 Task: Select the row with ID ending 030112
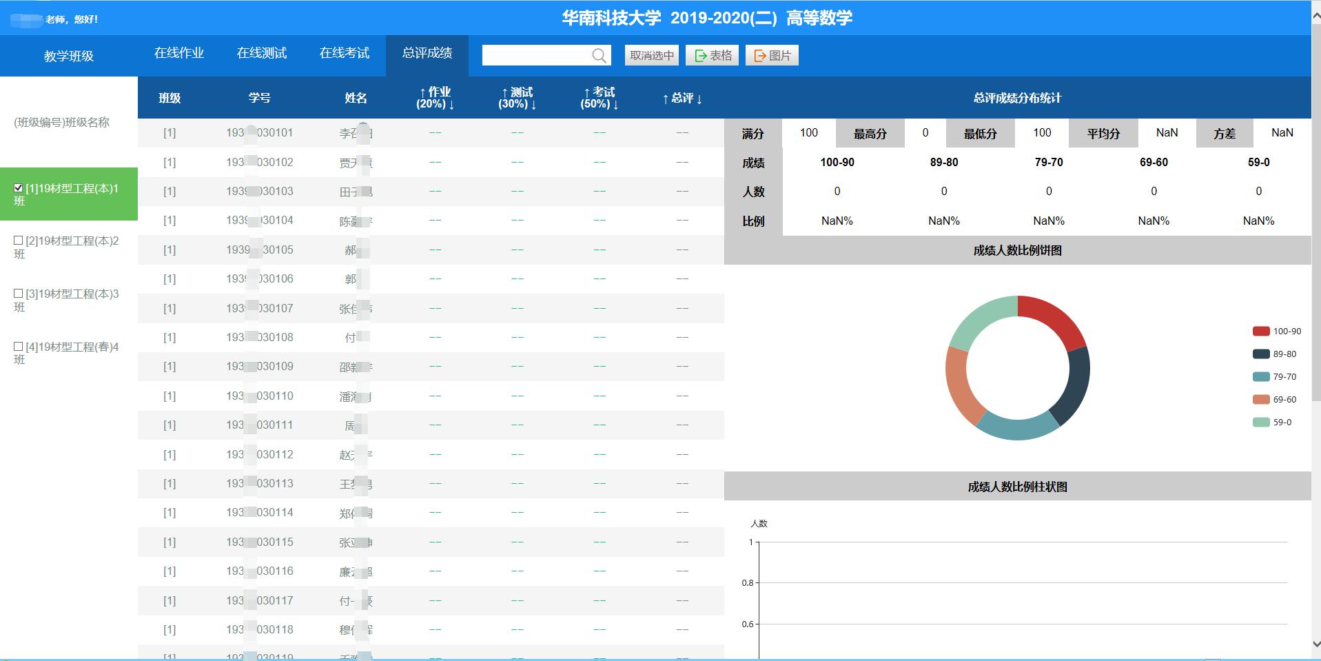coord(431,454)
